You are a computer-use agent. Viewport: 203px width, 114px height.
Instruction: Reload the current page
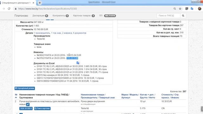click(x=9, y=9)
